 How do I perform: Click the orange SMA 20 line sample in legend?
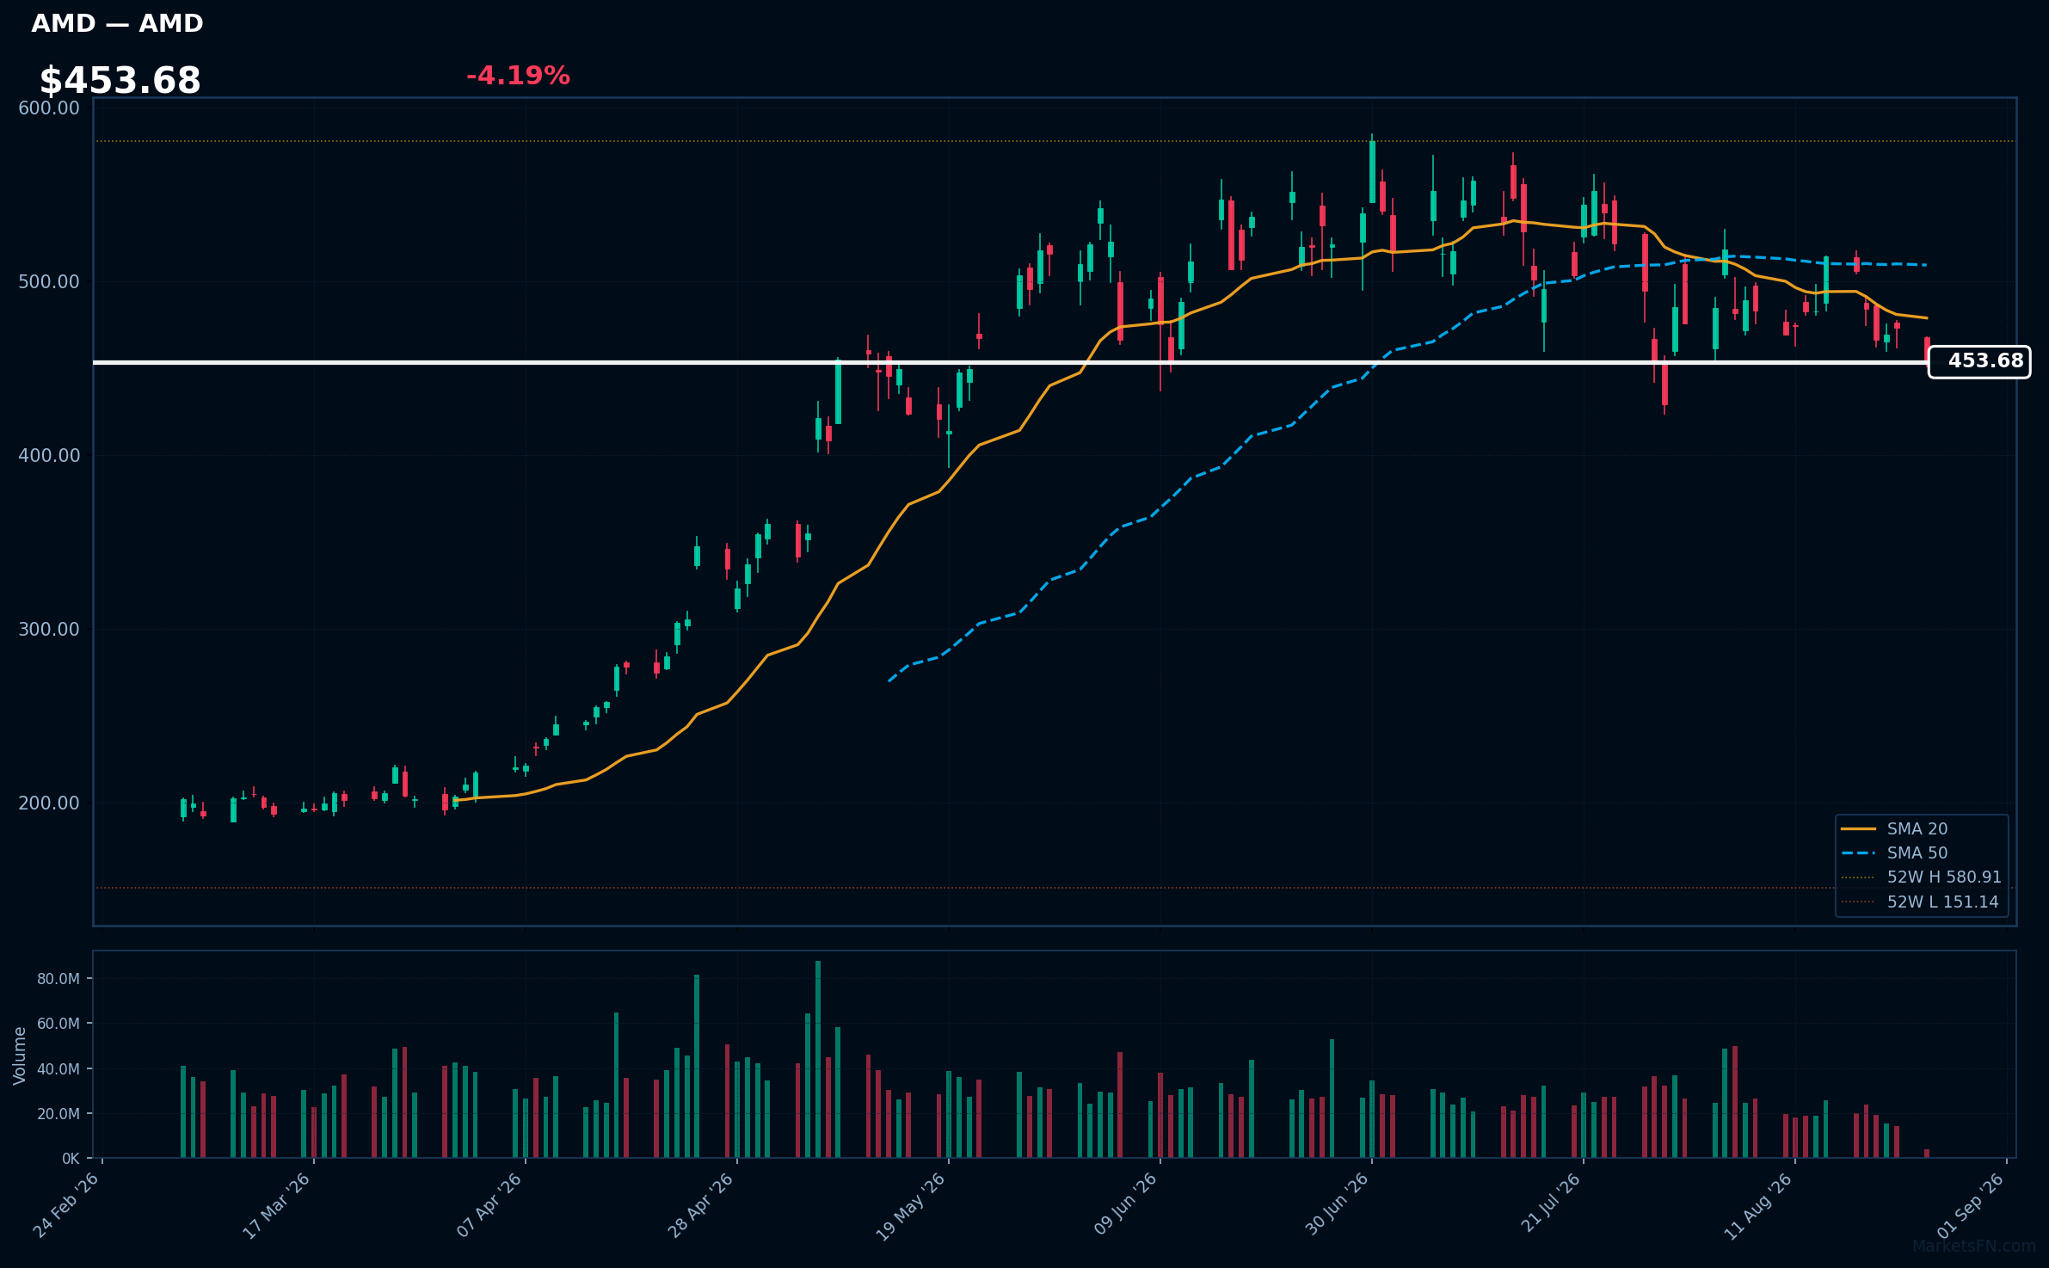click(x=1858, y=828)
